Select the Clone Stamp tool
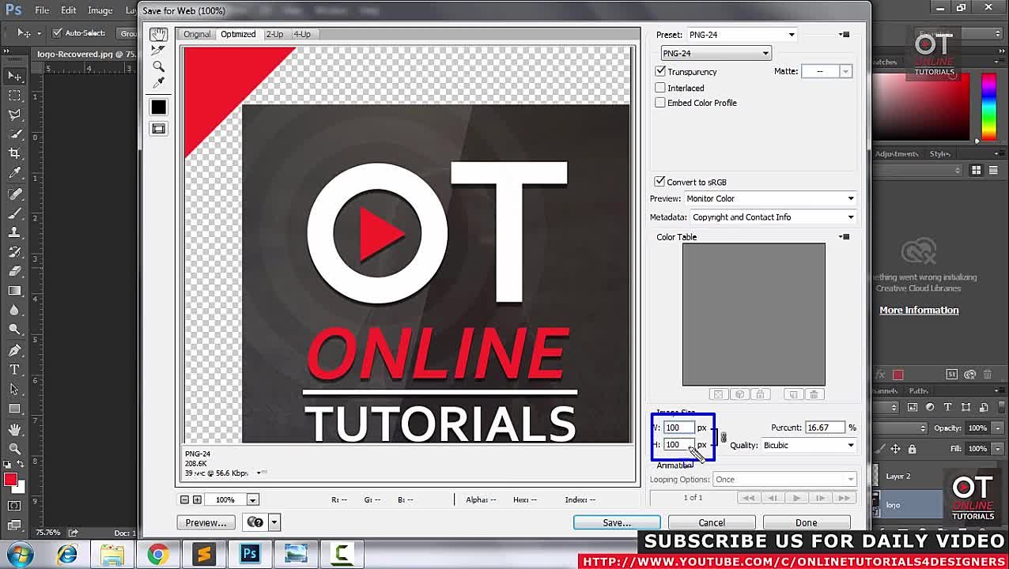 click(15, 232)
